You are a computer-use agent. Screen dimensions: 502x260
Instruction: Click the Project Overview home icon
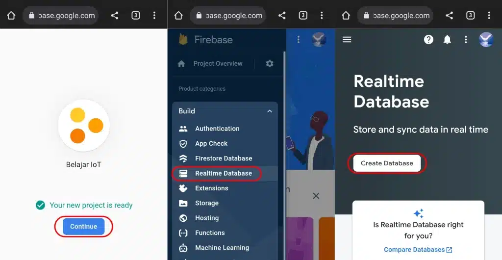181,64
